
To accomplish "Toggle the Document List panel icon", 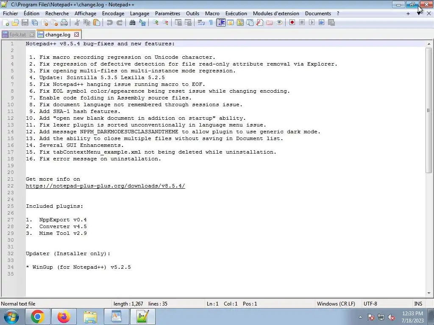I will [x=250, y=23].
